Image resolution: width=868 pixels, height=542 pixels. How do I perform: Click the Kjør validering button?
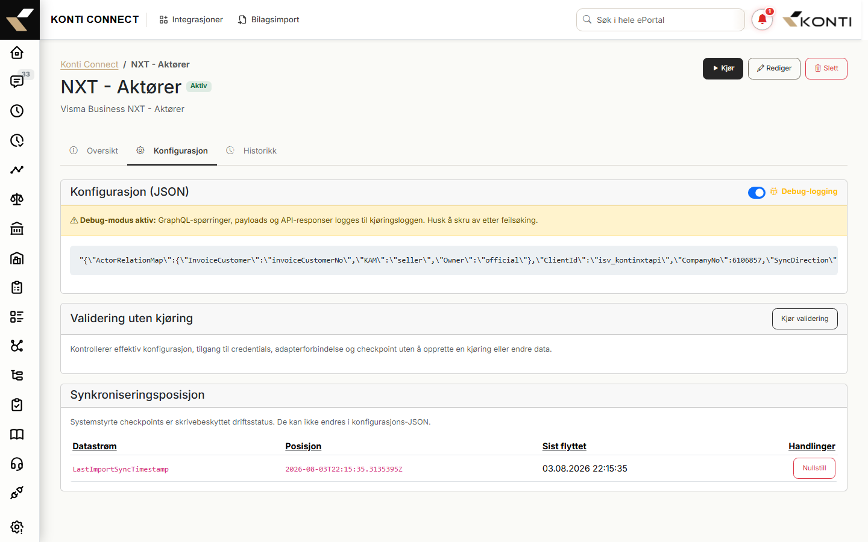coord(805,319)
